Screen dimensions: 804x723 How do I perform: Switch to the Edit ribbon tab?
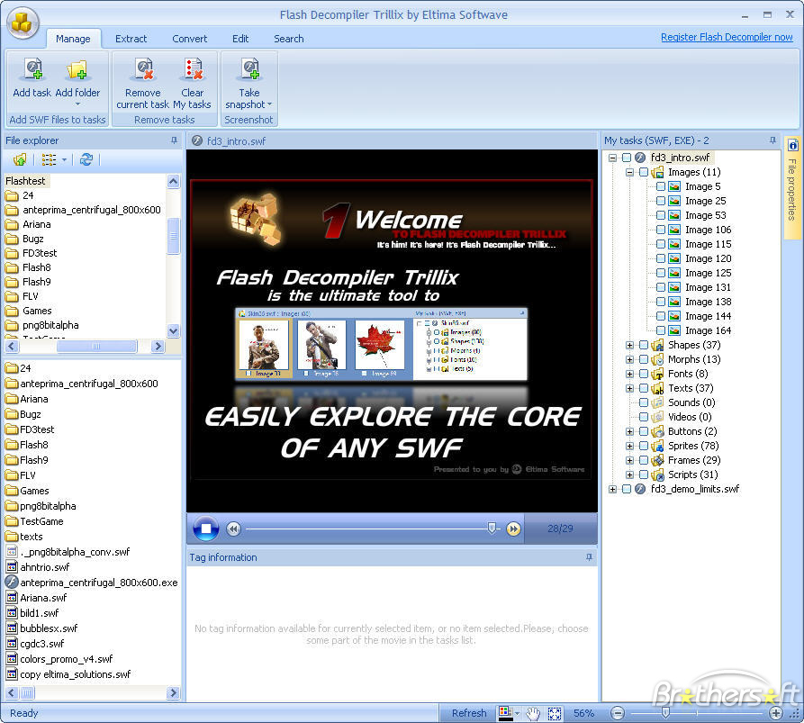(x=240, y=39)
